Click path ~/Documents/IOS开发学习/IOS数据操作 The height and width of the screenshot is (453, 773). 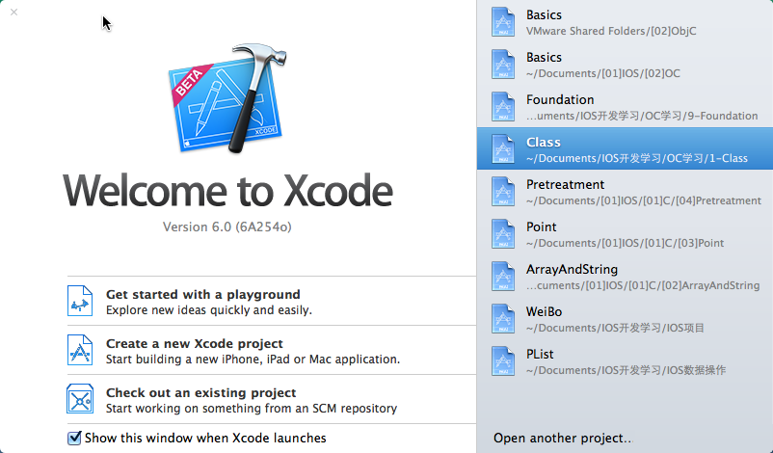626,370
